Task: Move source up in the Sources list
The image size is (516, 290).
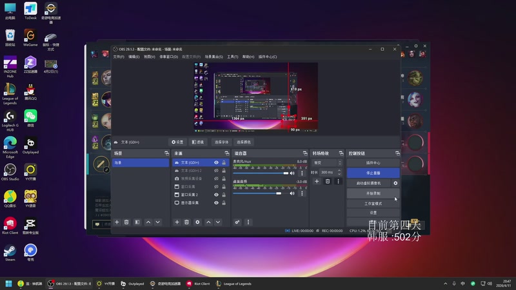Action: [208, 222]
